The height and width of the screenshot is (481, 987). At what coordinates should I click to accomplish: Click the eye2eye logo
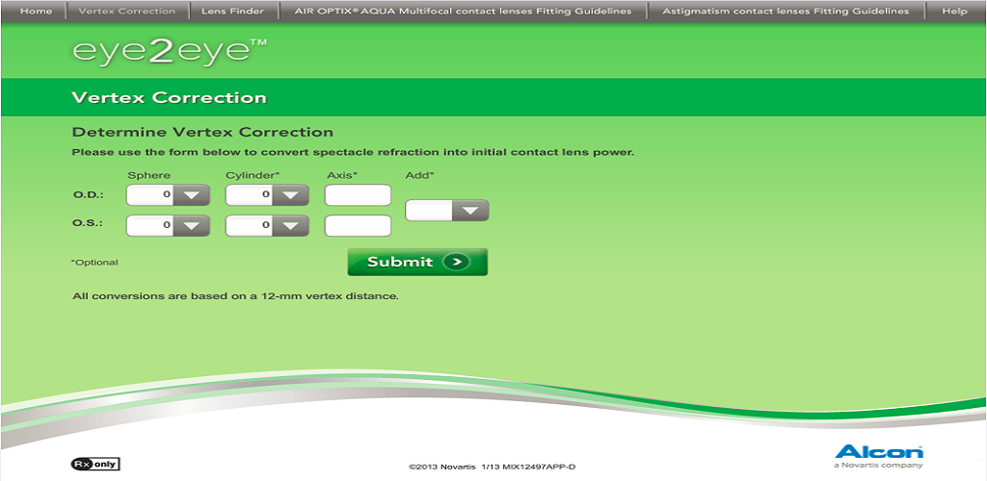pyautogui.click(x=170, y=52)
